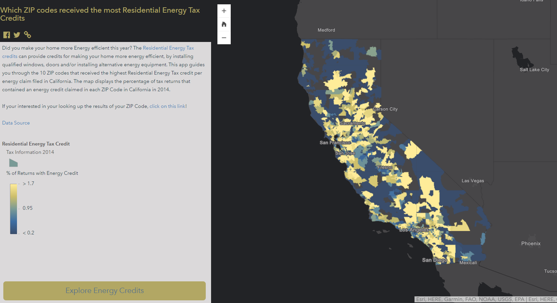
Task: Share the app on Facebook
Action: (7, 35)
